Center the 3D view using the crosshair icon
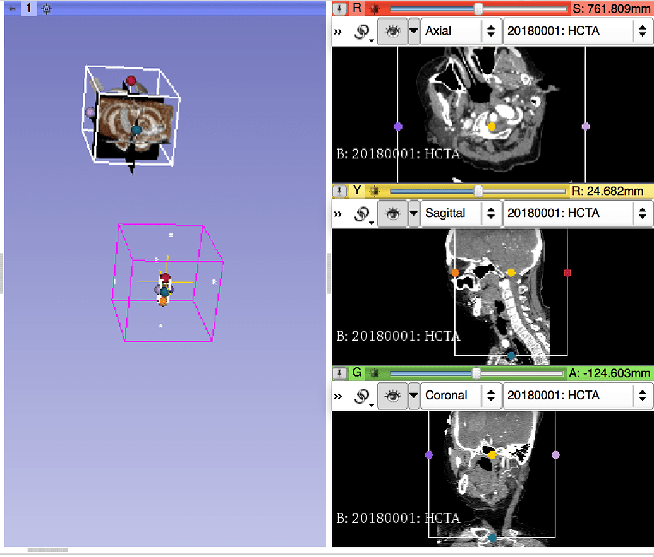The width and height of the screenshot is (654, 557). 47,9
